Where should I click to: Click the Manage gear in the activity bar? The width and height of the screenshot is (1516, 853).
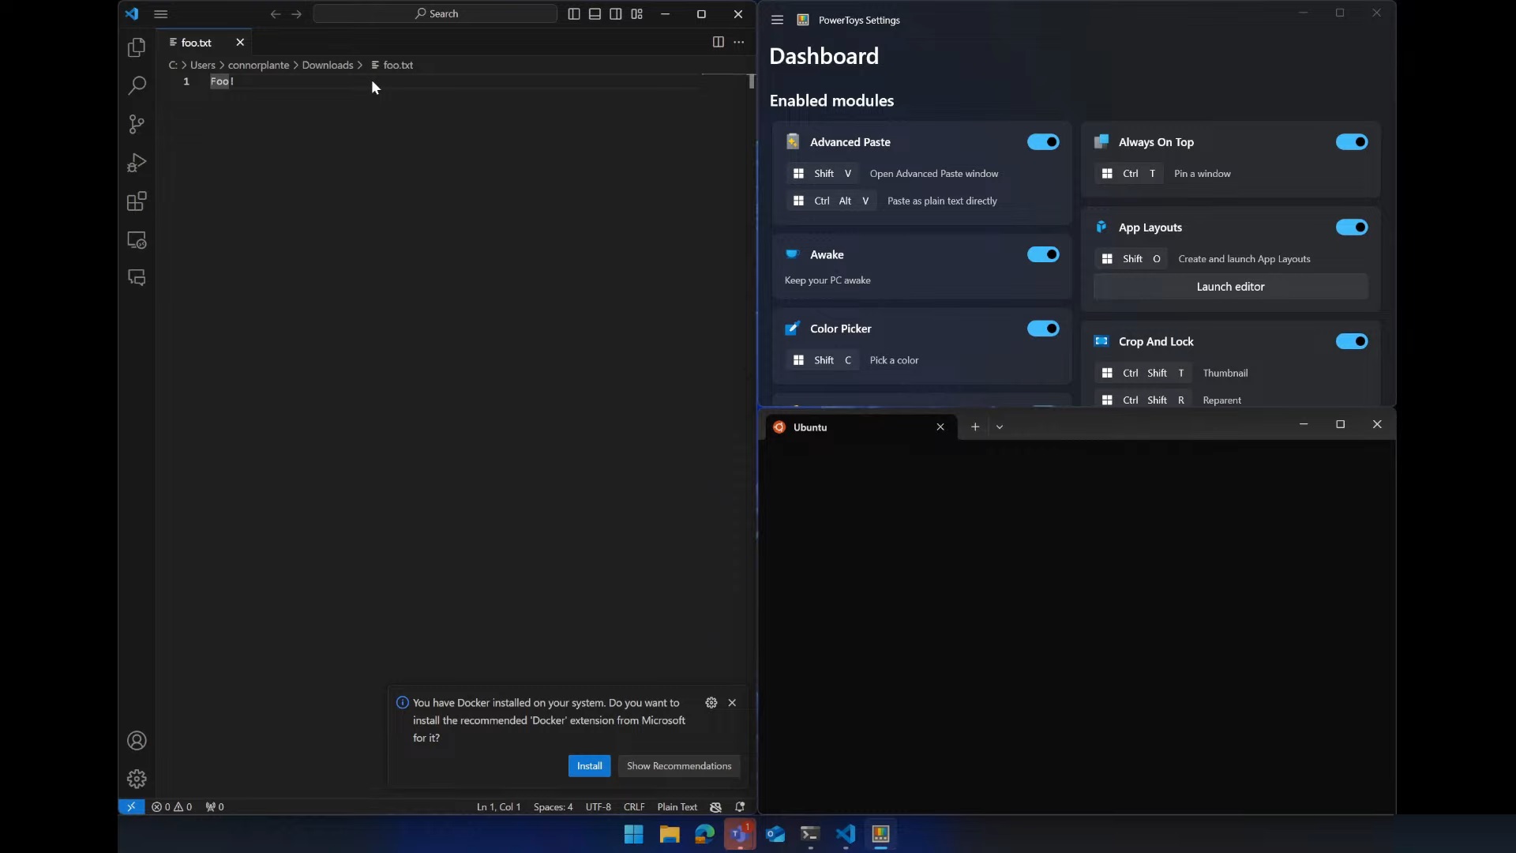tap(137, 780)
